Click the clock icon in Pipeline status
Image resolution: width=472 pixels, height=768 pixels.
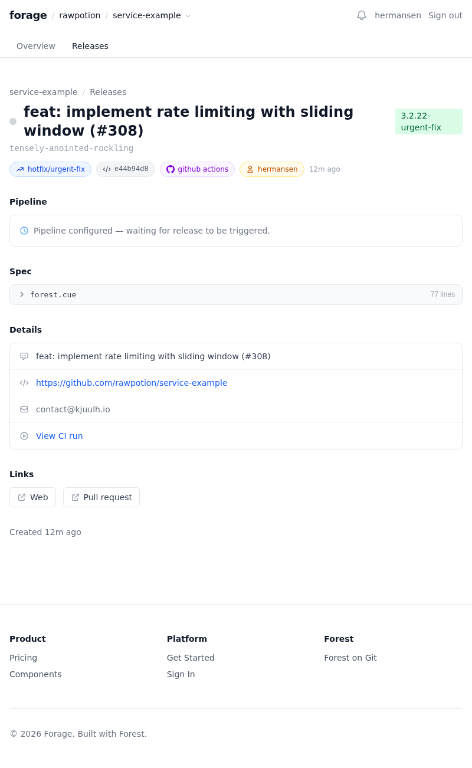24,231
